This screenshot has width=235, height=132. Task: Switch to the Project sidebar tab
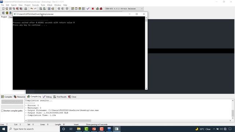pos(4,17)
